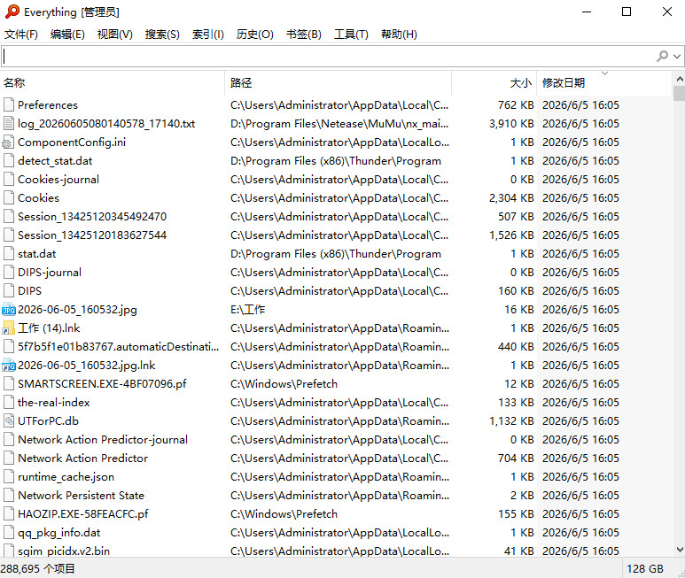Click the JPG icon of 2026-06-05_160532.jpg
The image size is (685, 578).
(x=9, y=309)
